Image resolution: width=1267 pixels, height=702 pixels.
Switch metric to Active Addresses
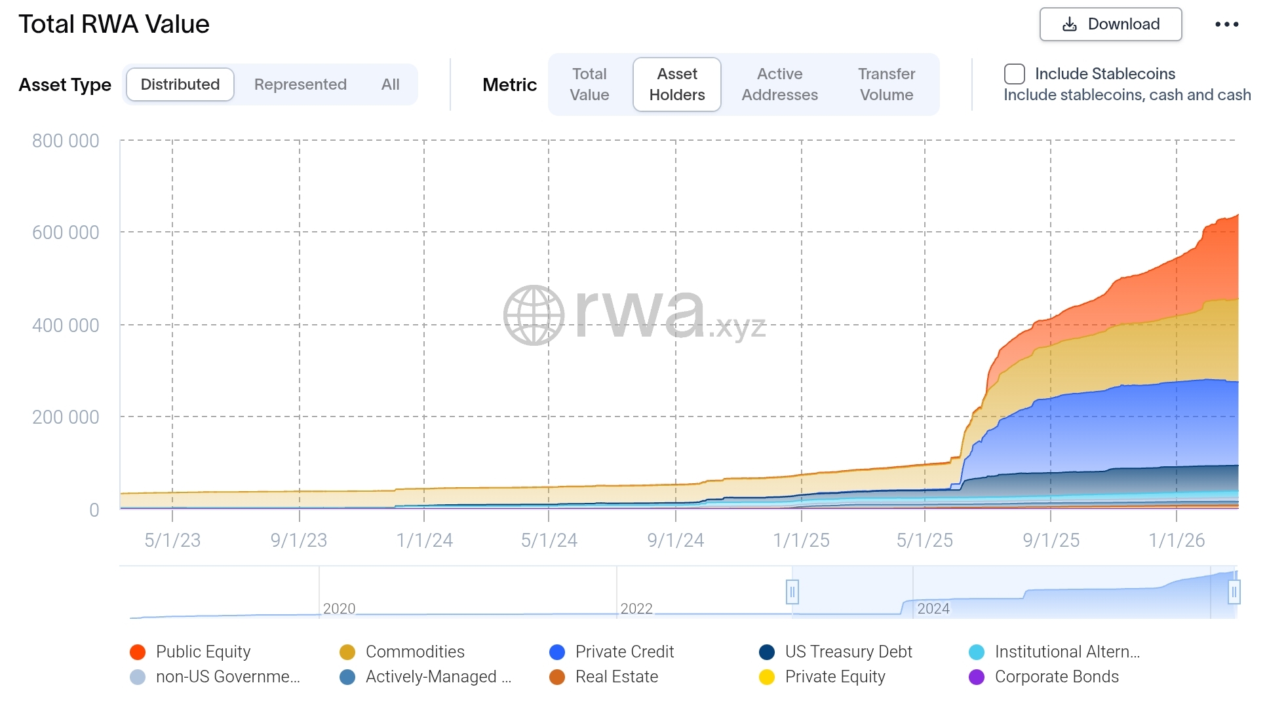click(779, 84)
